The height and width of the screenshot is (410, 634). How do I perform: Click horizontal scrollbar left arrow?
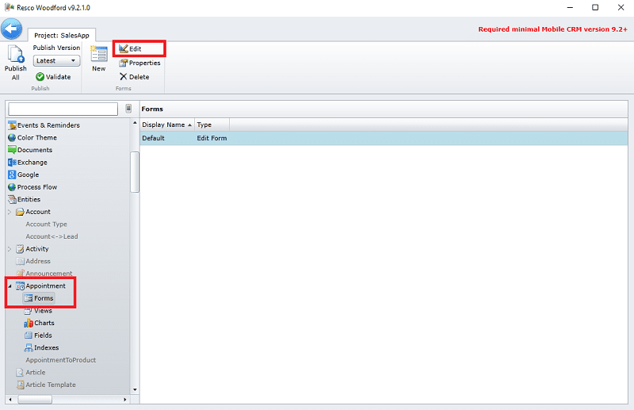(10, 400)
